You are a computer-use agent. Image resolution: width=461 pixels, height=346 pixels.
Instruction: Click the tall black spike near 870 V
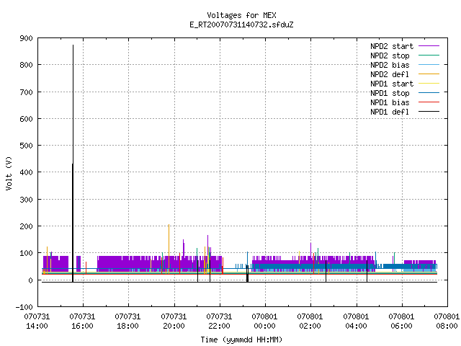[73, 164]
